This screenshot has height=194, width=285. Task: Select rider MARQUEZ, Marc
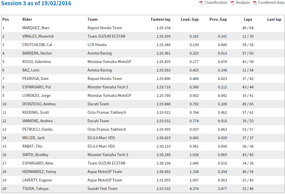coord(36,28)
